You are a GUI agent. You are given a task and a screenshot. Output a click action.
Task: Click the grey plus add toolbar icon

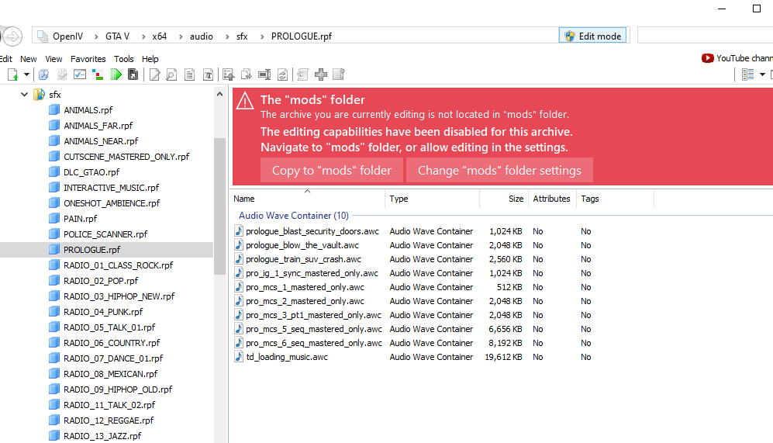tap(321, 74)
